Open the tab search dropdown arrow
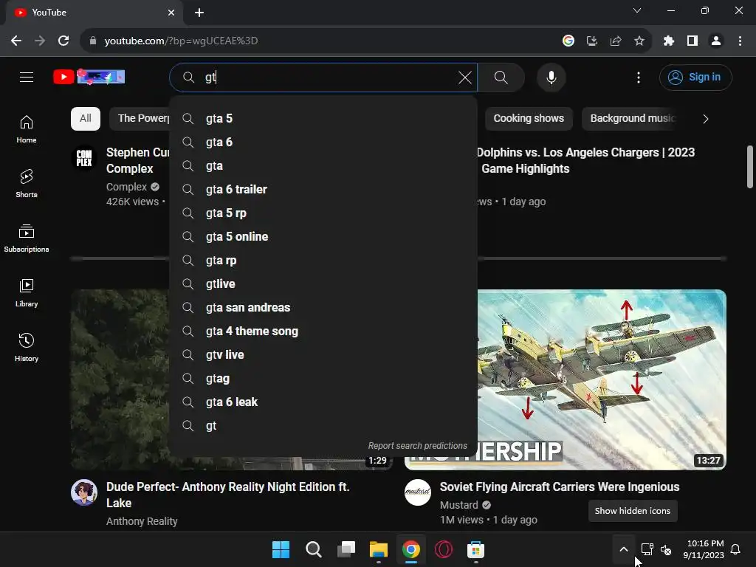The height and width of the screenshot is (567, 756). tap(637, 10)
